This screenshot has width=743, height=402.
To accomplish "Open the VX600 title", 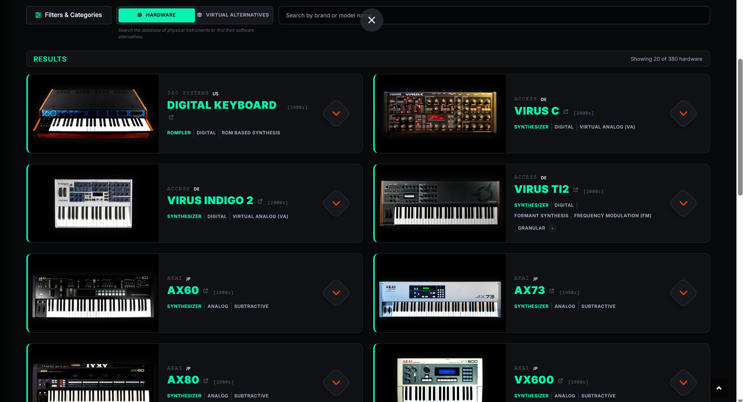I will tap(534, 380).
